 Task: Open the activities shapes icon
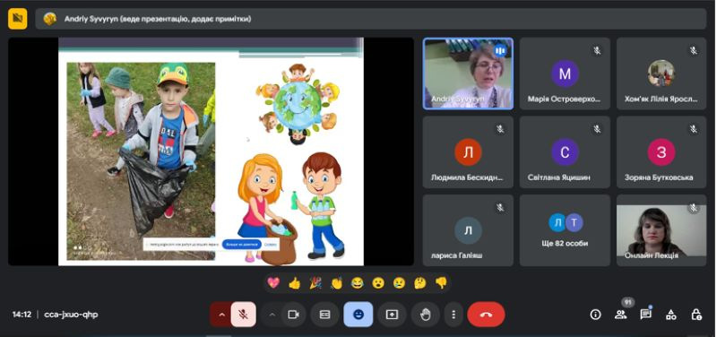tap(670, 314)
